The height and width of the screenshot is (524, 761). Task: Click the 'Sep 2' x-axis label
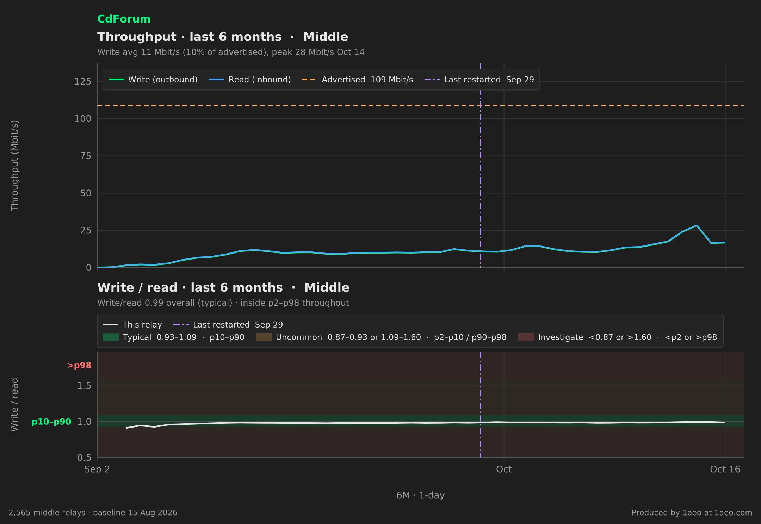point(97,469)
